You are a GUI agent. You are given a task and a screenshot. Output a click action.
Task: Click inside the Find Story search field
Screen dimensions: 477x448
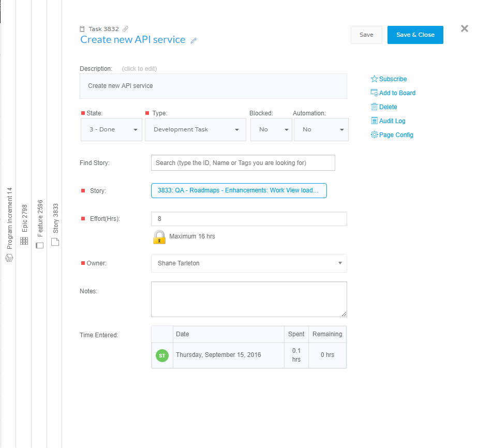click(x=242, y=162)
